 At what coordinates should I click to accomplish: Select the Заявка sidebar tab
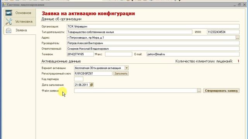click(20, 30)
